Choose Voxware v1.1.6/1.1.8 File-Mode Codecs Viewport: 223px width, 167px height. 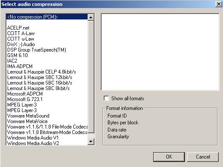pyautogui.click(x=47, y=127)
